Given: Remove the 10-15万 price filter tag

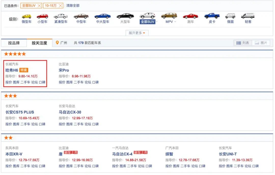Looking at the screenshot, I should pos(60,6).
